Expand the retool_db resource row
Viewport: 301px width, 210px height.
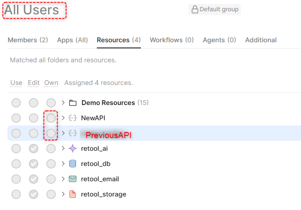tap(63, 164)
